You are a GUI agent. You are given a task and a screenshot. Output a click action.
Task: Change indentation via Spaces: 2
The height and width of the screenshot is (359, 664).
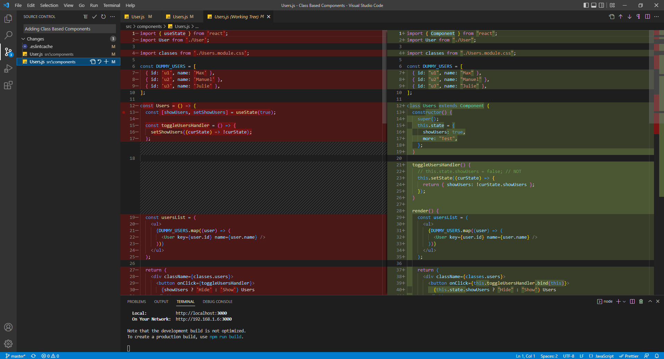click(x=549, y=356)
